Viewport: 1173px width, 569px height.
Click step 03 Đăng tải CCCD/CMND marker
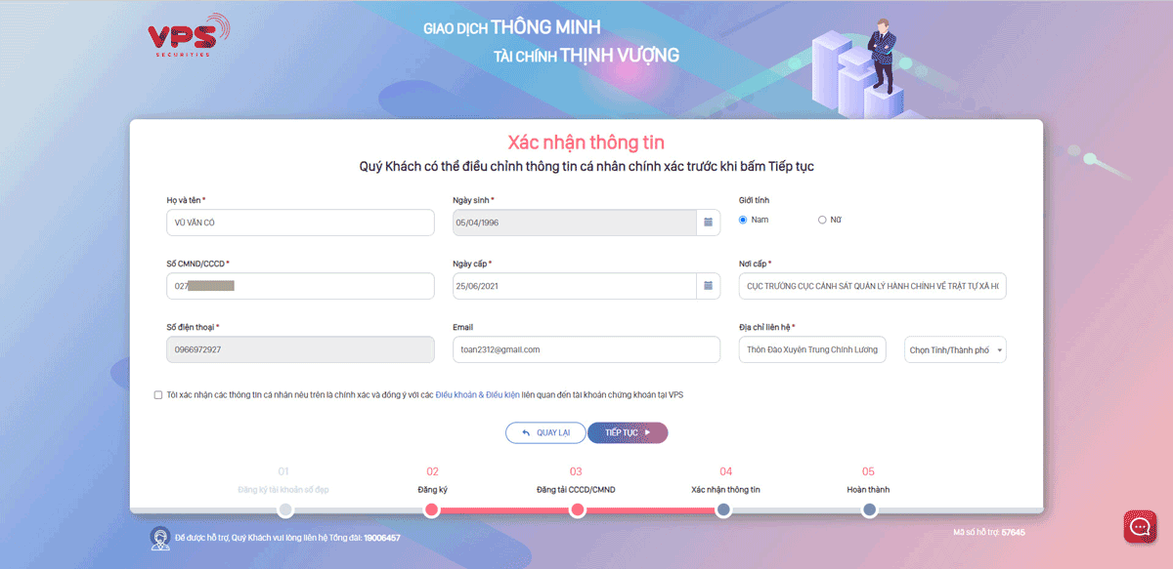click(577, 509)
